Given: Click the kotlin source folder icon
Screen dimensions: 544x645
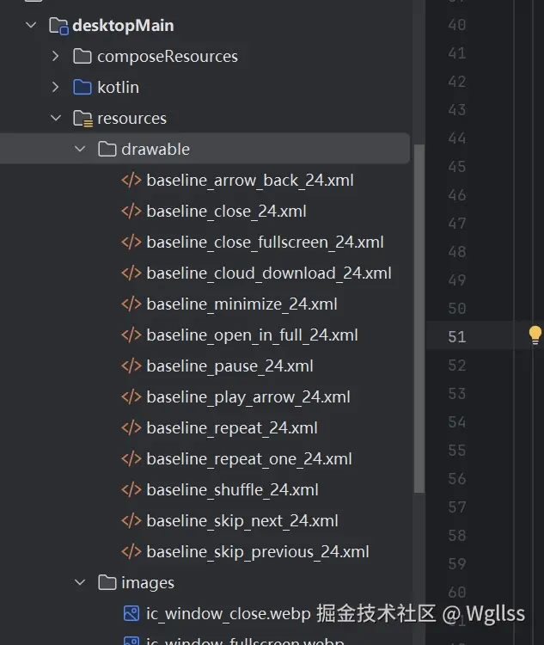Looking at the screenshot, I should pyautogui.click(x=83, y=88).
